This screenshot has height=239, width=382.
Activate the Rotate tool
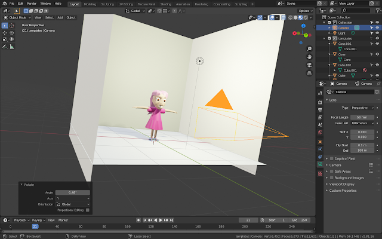point(12,33)
